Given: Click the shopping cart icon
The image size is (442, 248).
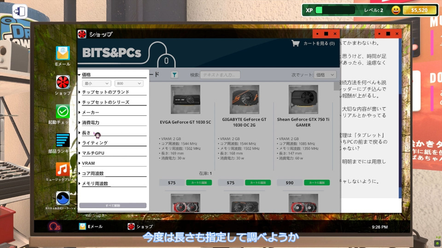Looking at the screenshot, I should pyautogui.click(x=296, y=43).
